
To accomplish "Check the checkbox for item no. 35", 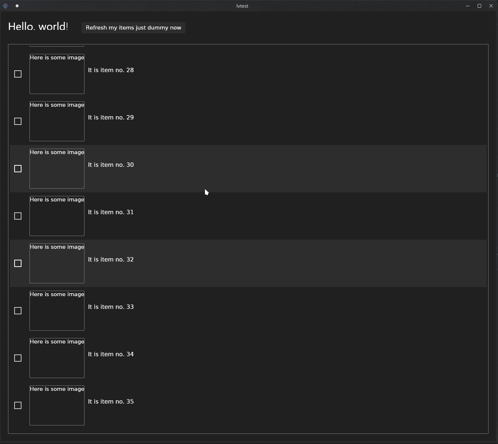I will pyautogui.click(x=17, y=405).
